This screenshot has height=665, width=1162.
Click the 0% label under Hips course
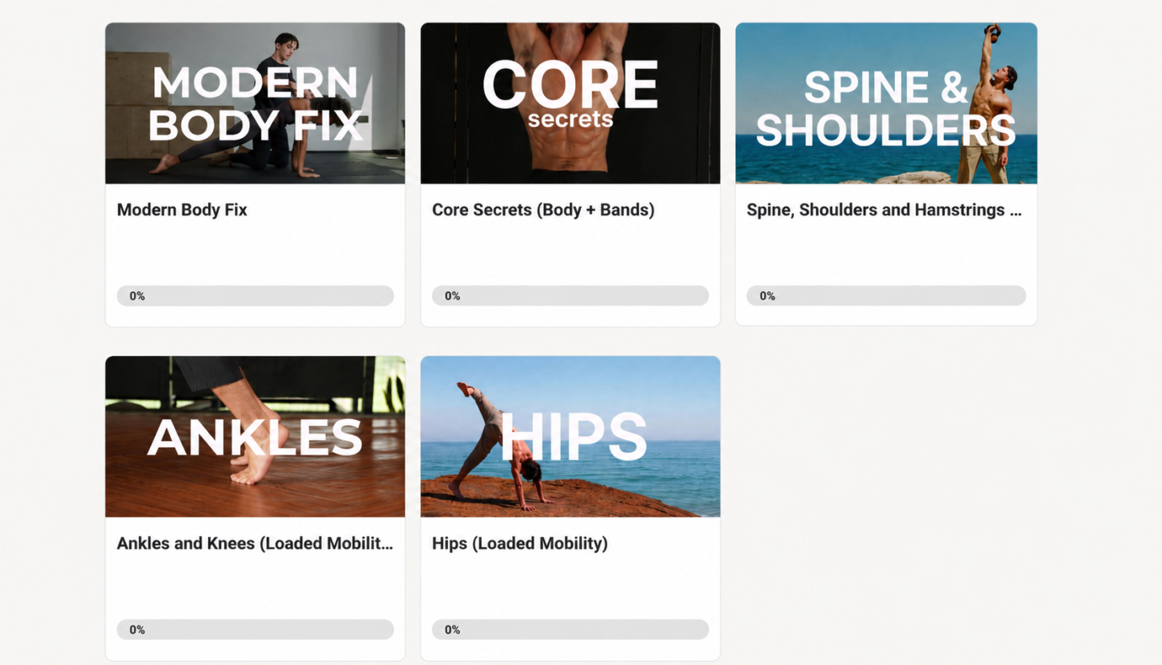click(453, 629)
